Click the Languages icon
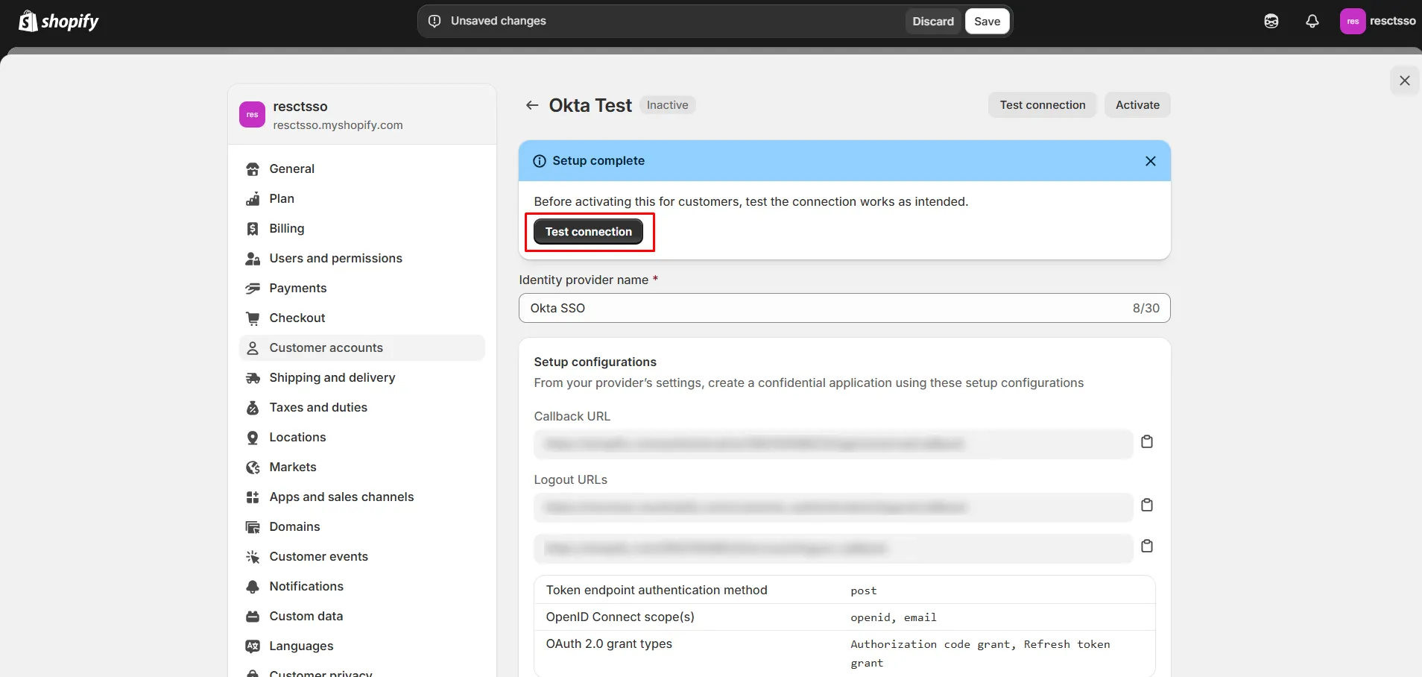The height and width of the screenshot is (677, 1422). 253,646
